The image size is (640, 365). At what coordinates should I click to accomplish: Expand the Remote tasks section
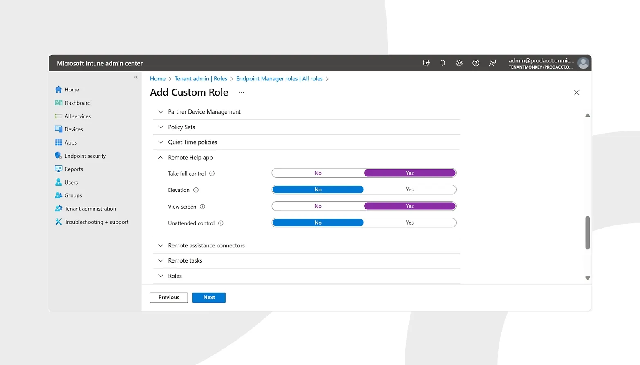pyautogui.click(x=161, y=260)
